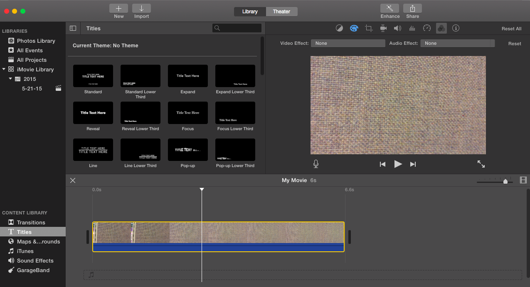
Task: Collapse the iMovie Library tree
Action: coord(4,69)
